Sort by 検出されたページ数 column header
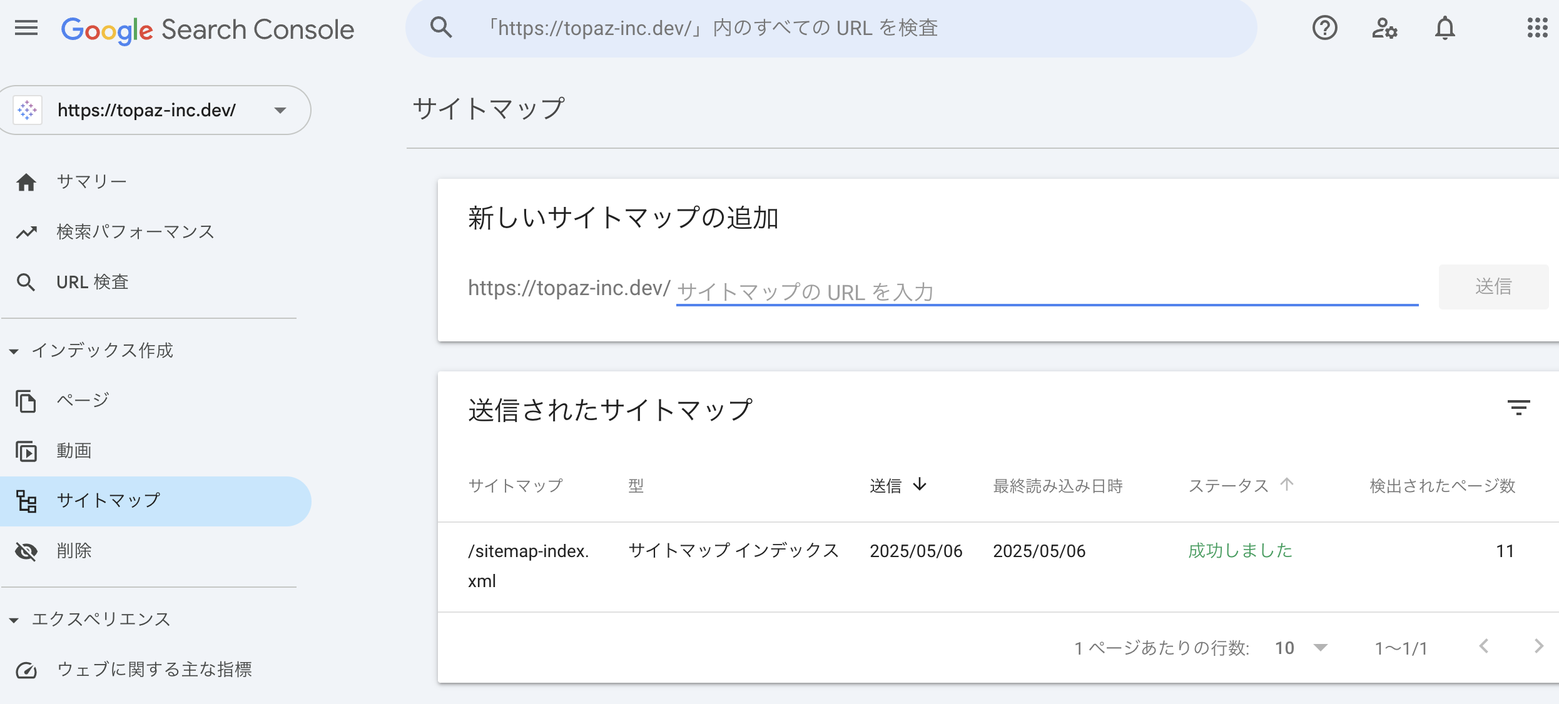The width and height of the screenshot is (1559, 704). 1443,486
